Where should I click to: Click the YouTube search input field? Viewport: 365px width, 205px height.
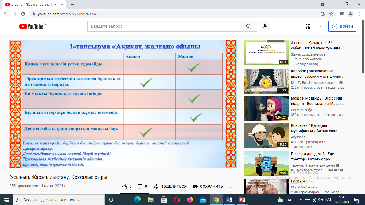164,26
